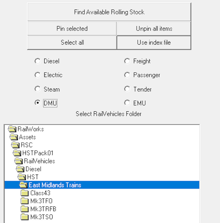The image size is (220, 223).
Task: Click the East Midlands Trains folder icon
Action: (x=23, y=185)
